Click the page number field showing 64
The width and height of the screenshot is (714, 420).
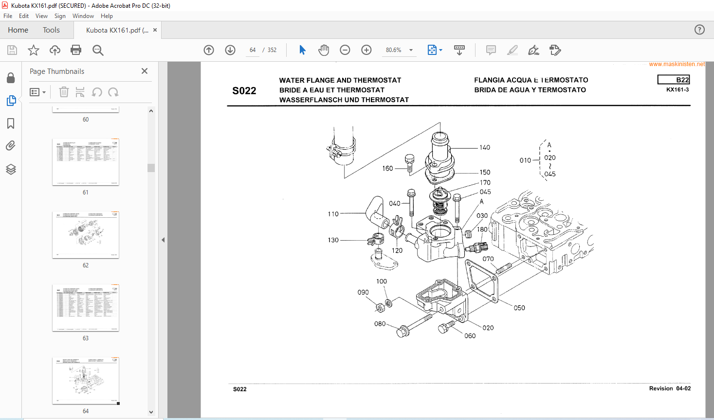click(x=253, y=50)
